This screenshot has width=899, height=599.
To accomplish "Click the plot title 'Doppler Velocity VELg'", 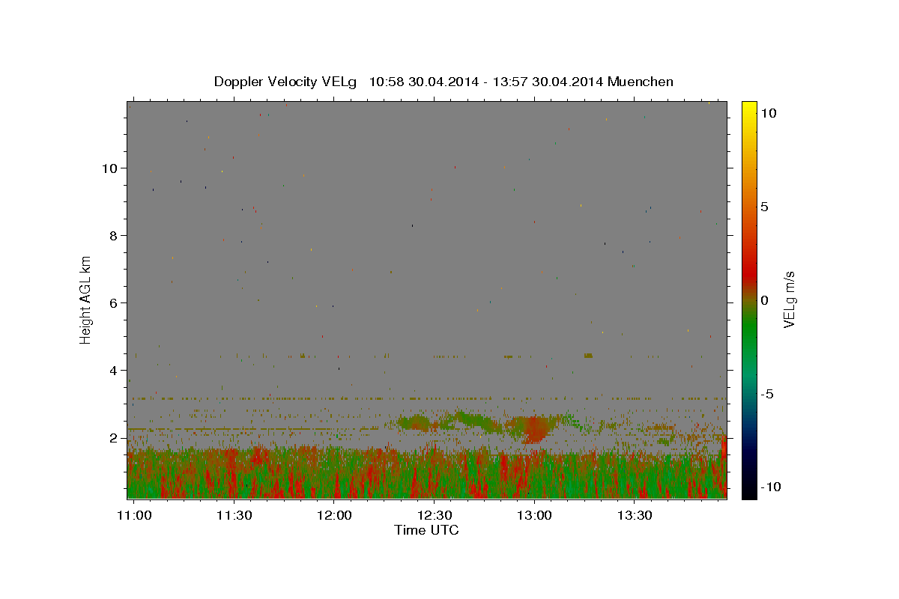I will point(285,82).
